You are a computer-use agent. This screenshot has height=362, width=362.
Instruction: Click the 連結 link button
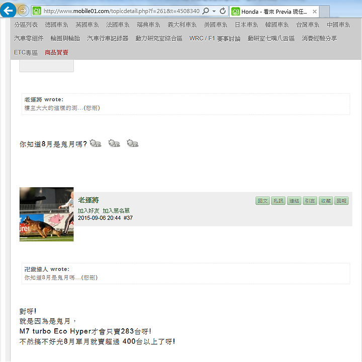point(294,201)
